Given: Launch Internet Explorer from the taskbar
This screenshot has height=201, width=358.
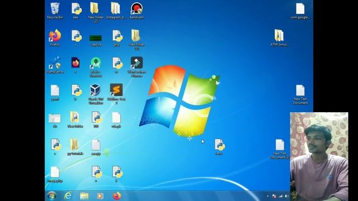Looking at the screenshot, I should [x=68, y=196].
